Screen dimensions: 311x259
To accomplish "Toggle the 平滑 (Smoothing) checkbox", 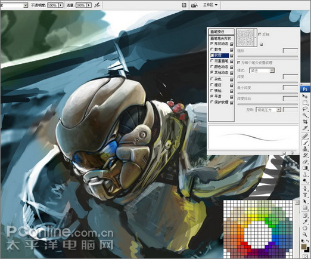I will point(212,96).
